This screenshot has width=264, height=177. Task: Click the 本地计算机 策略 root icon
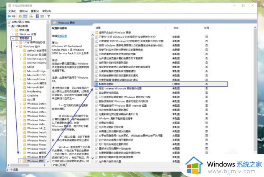coord(9,22)
